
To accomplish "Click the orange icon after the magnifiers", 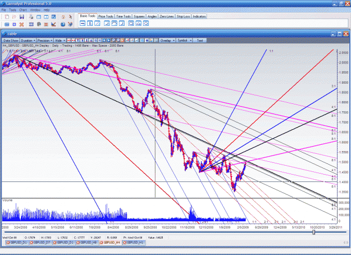I will [122, 40].
